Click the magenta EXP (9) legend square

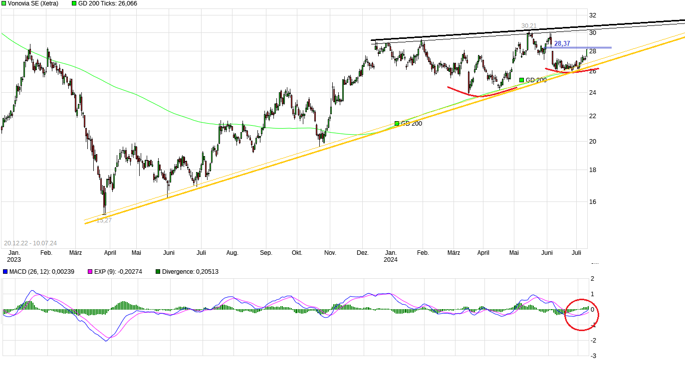click(x=90, y=272)
